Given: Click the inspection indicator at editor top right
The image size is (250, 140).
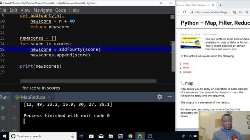Looking at the screenshot, I should [x=172, y=17].
